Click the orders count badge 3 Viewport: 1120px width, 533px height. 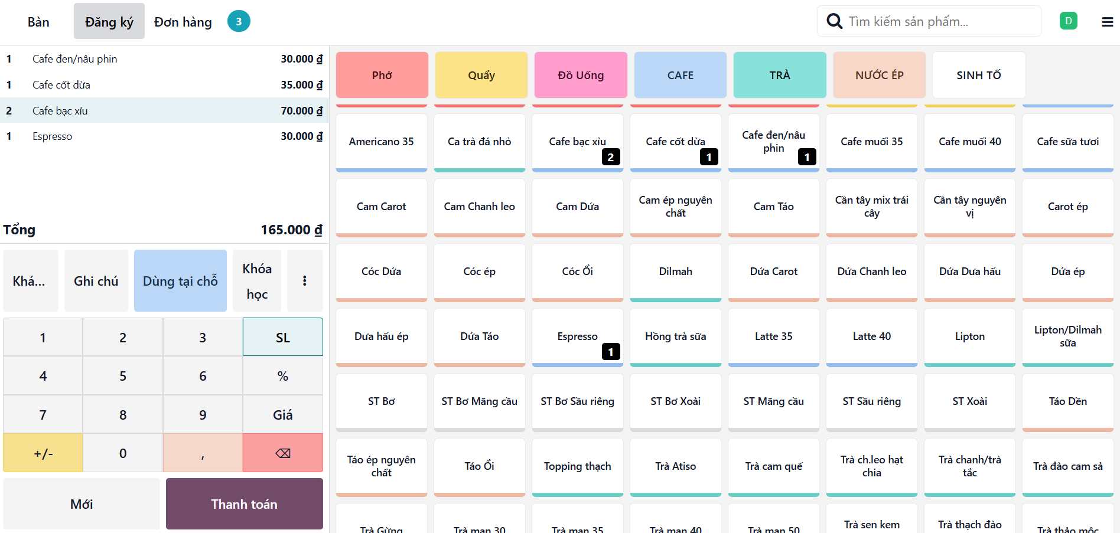(239, 22)
